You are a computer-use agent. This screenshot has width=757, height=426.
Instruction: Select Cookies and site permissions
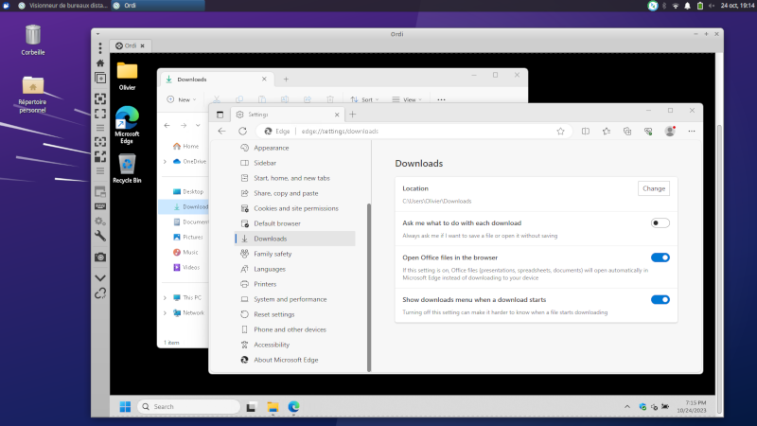click(295, 208)
